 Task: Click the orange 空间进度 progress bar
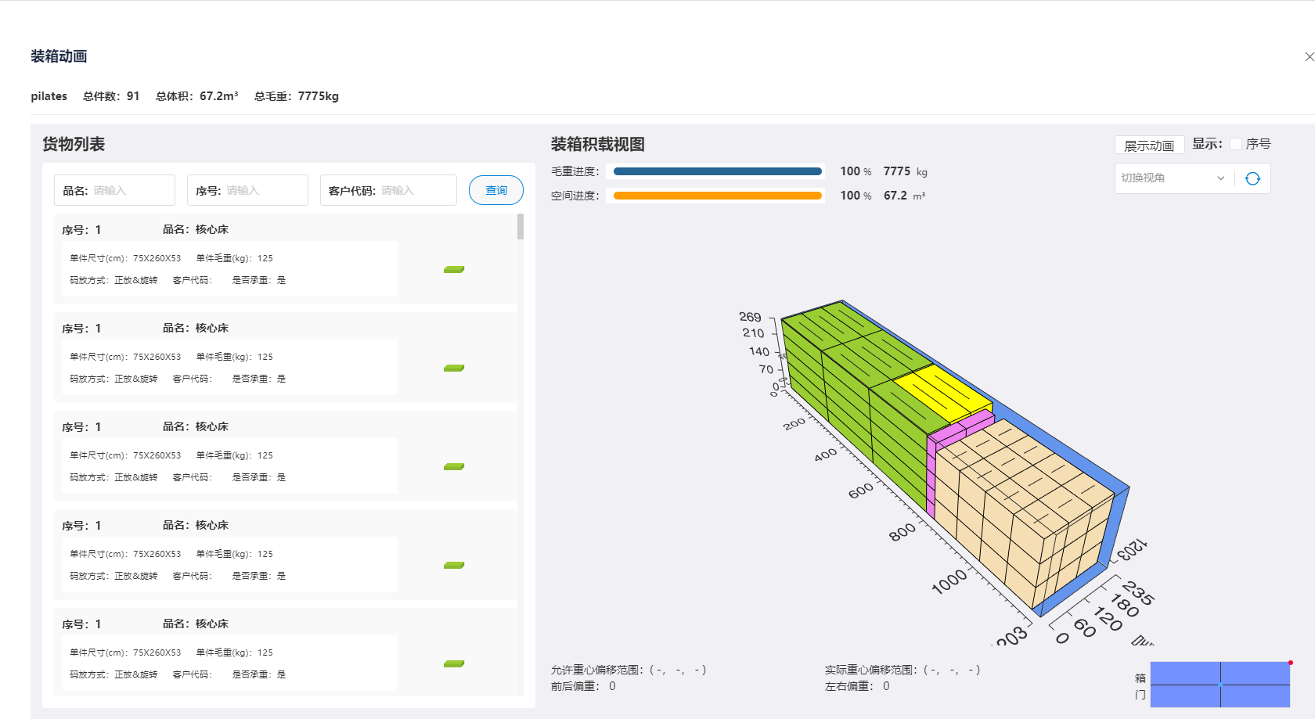click(x=717, y=196)
